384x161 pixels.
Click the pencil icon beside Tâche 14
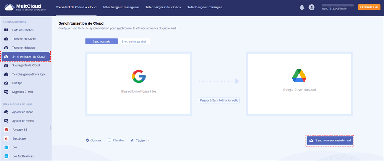pyautogui.click(x=132, y=141)
